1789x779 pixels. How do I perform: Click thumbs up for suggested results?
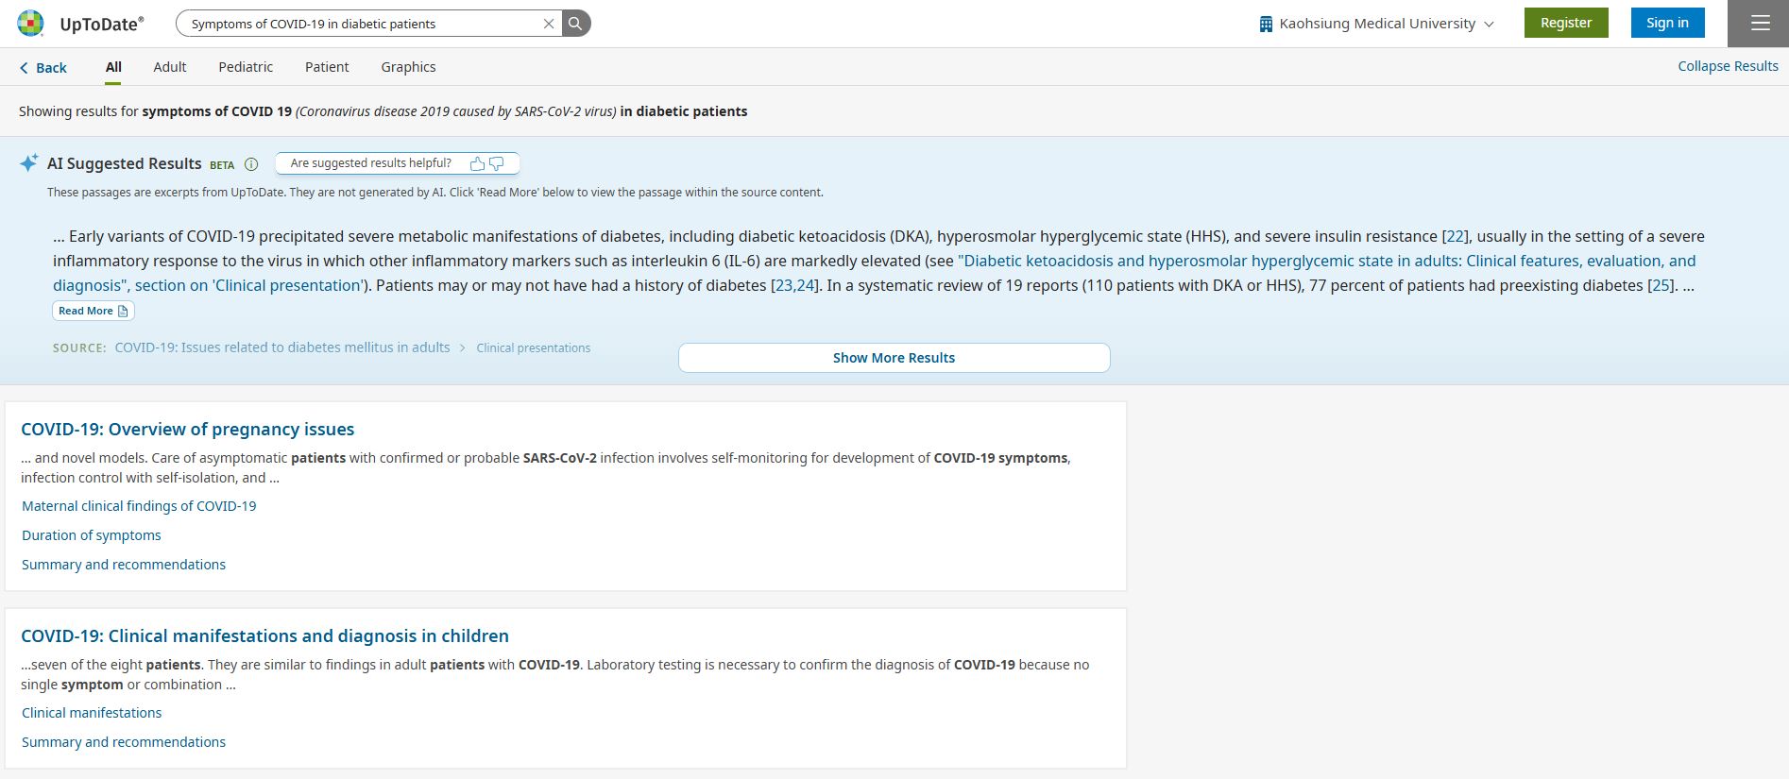[477, 163]
